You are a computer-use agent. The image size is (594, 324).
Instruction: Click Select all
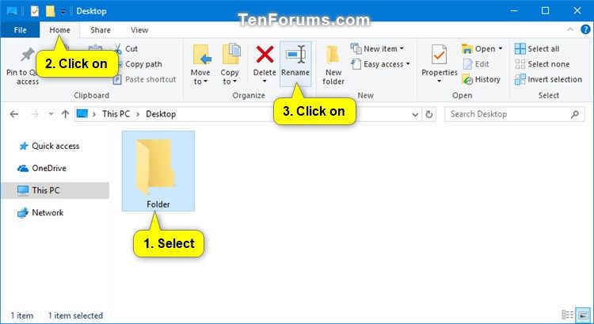coord(537,48)
